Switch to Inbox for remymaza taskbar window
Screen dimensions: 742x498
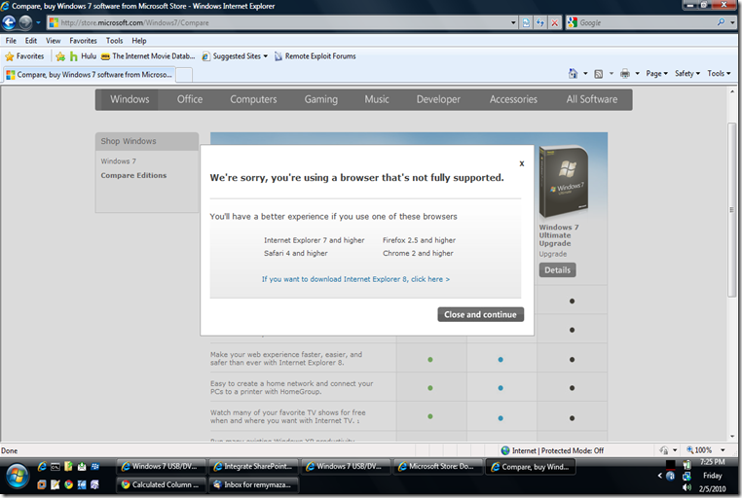[253, 484]
